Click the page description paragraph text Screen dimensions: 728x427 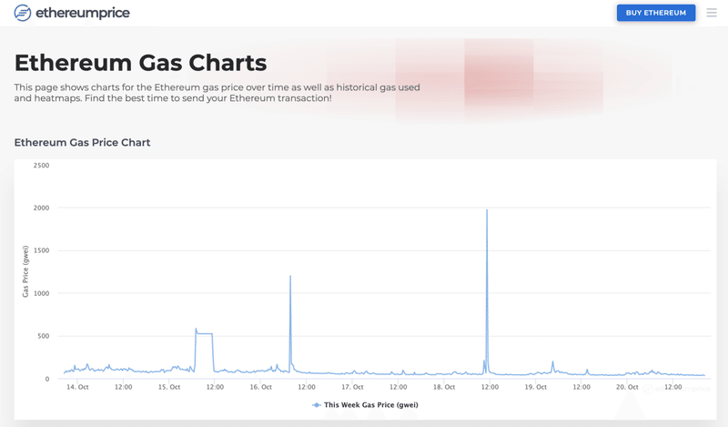point(217,93)
